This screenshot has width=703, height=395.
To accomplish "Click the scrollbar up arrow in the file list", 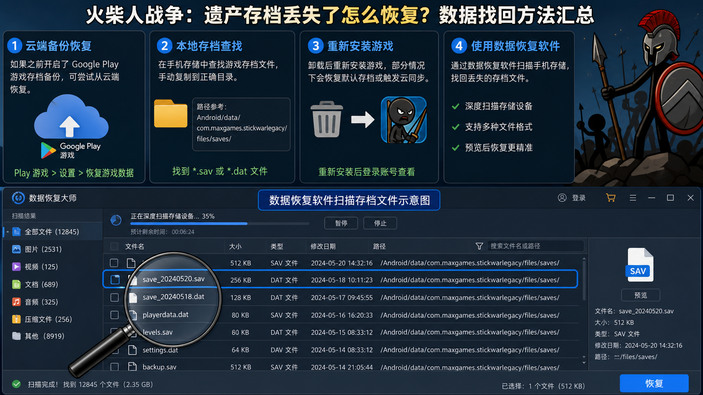I will point(584,259).
